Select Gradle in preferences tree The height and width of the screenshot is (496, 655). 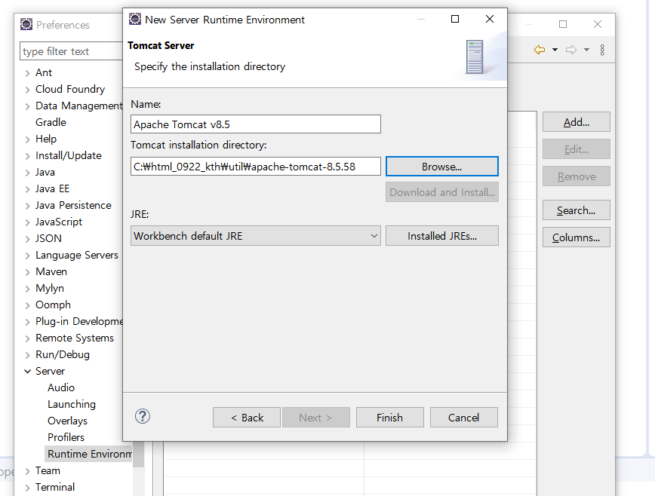(51, 122)
